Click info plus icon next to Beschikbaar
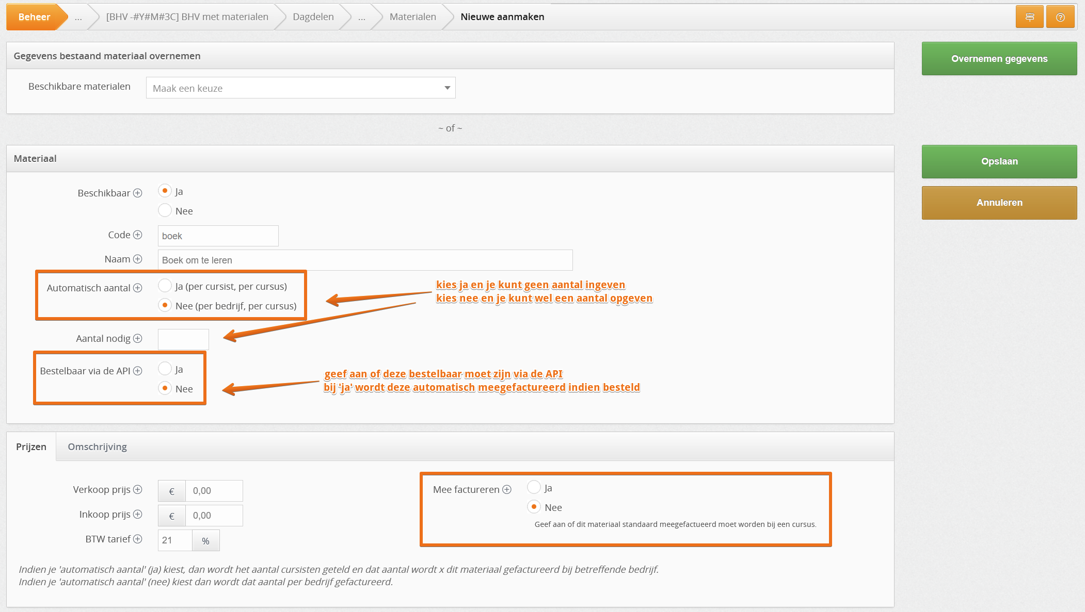The width and height of the screenshot is (1085, 612). pos(137,193)
